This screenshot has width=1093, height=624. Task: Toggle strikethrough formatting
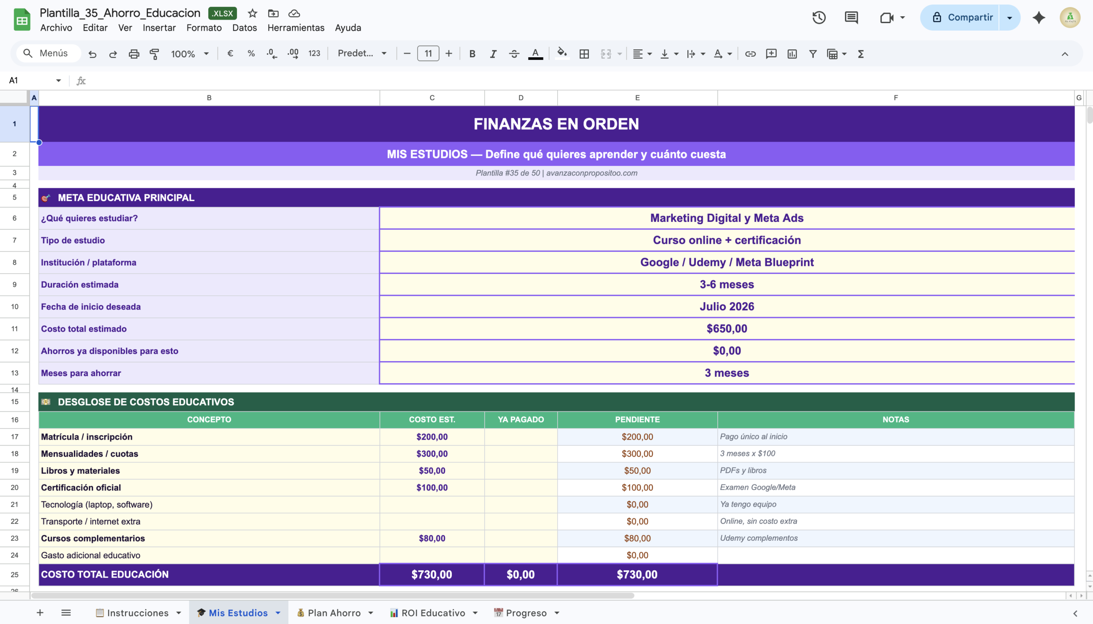tap(514, 54)
